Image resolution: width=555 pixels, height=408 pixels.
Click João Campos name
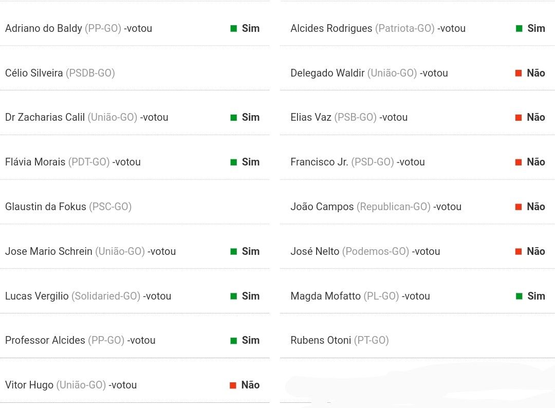pyautogui.click(x=322, y=207)
